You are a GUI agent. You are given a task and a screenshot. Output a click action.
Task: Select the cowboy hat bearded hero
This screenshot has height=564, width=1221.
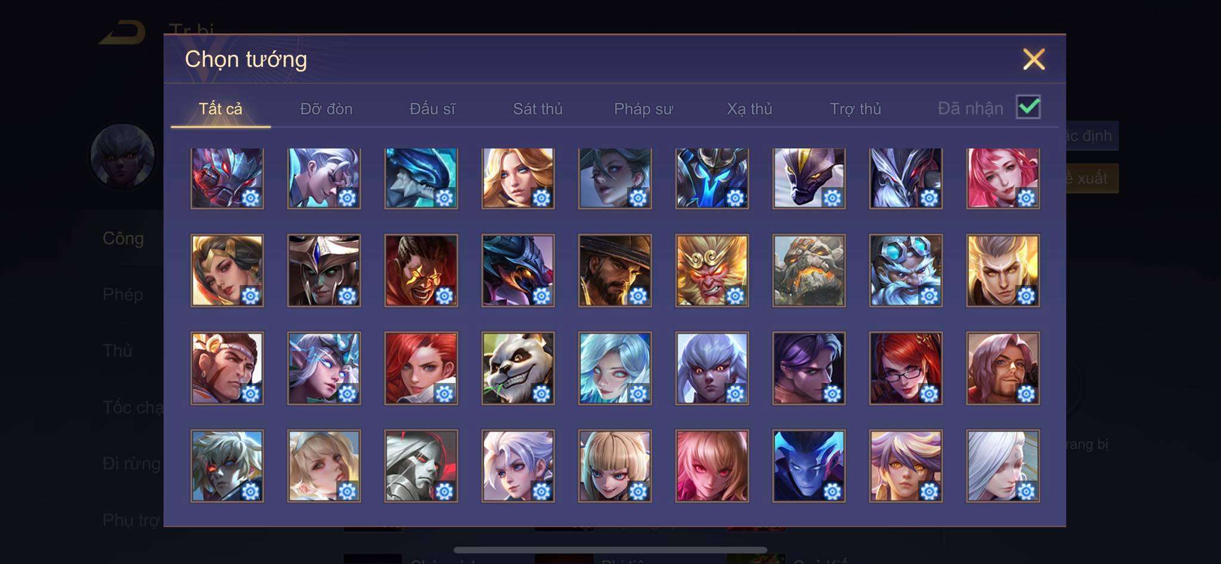tap(615, 270)
